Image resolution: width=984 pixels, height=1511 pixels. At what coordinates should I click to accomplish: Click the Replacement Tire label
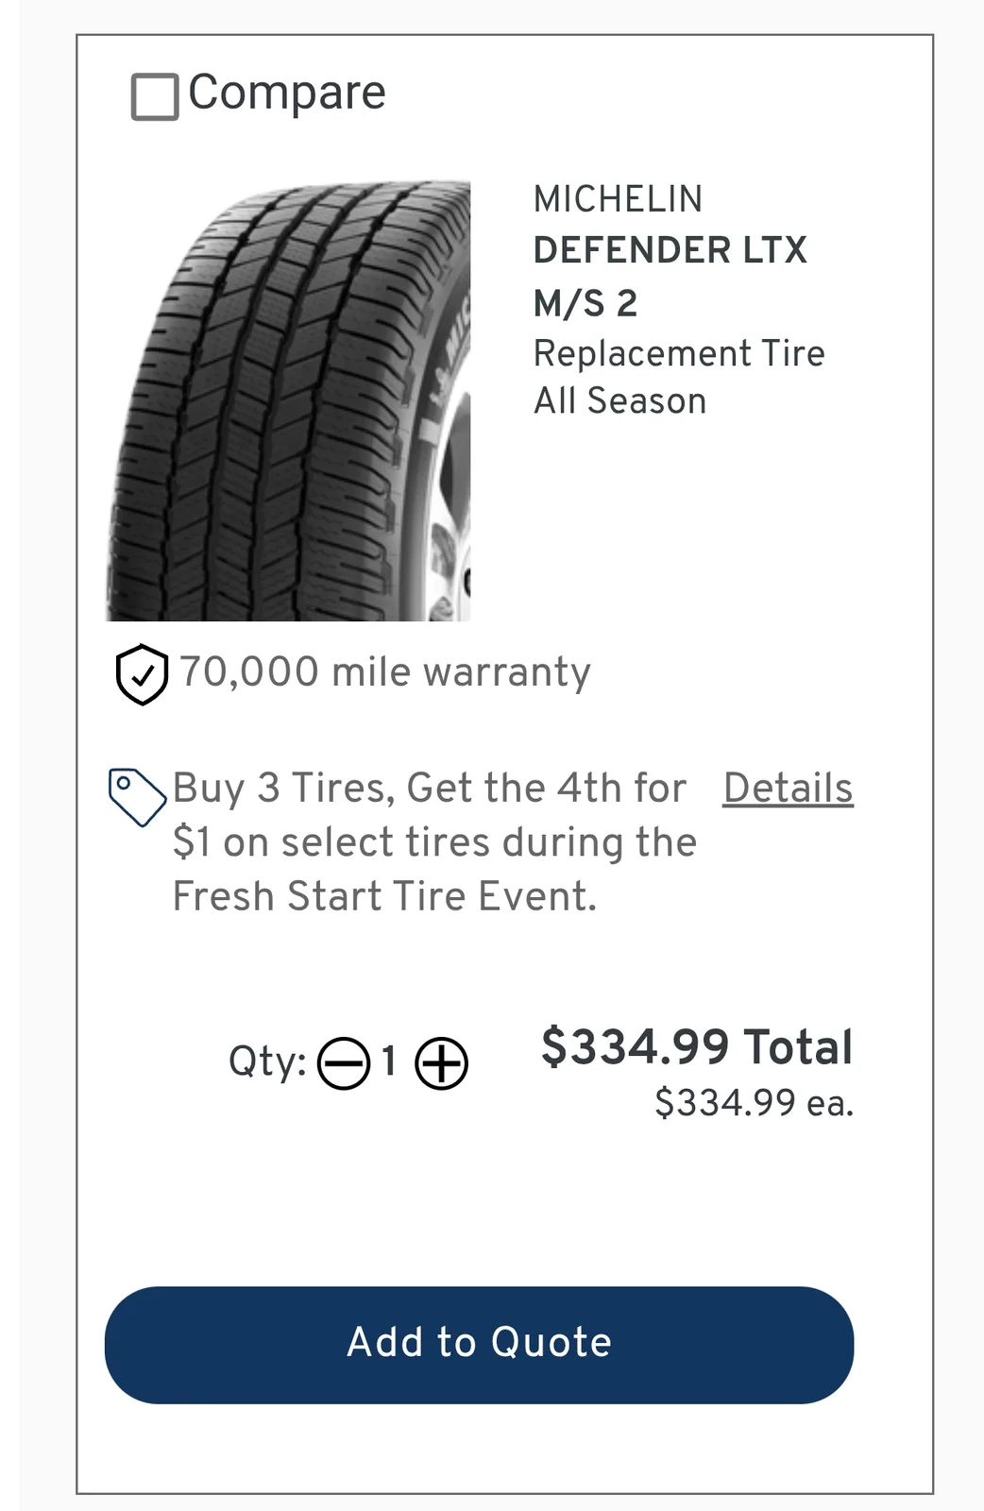(x=679, y=353)
